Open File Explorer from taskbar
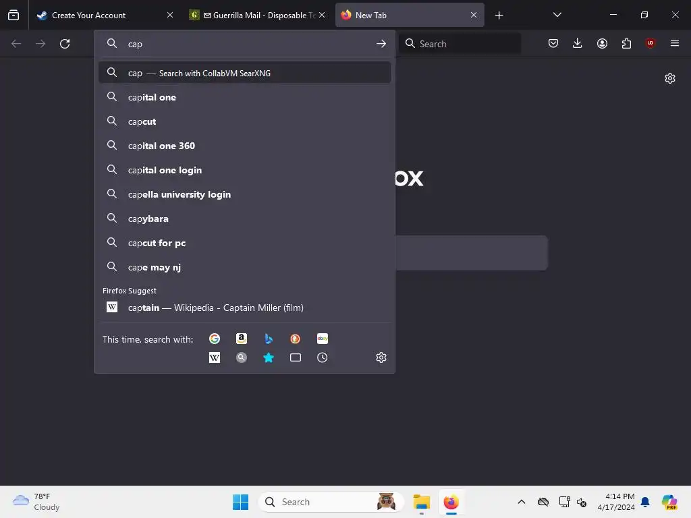 coord(421,502)
